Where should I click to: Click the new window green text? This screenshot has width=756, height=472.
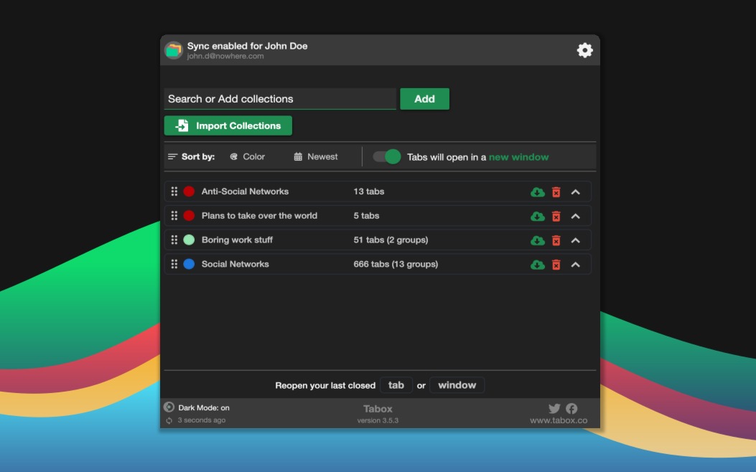click(x=518, y=157)
